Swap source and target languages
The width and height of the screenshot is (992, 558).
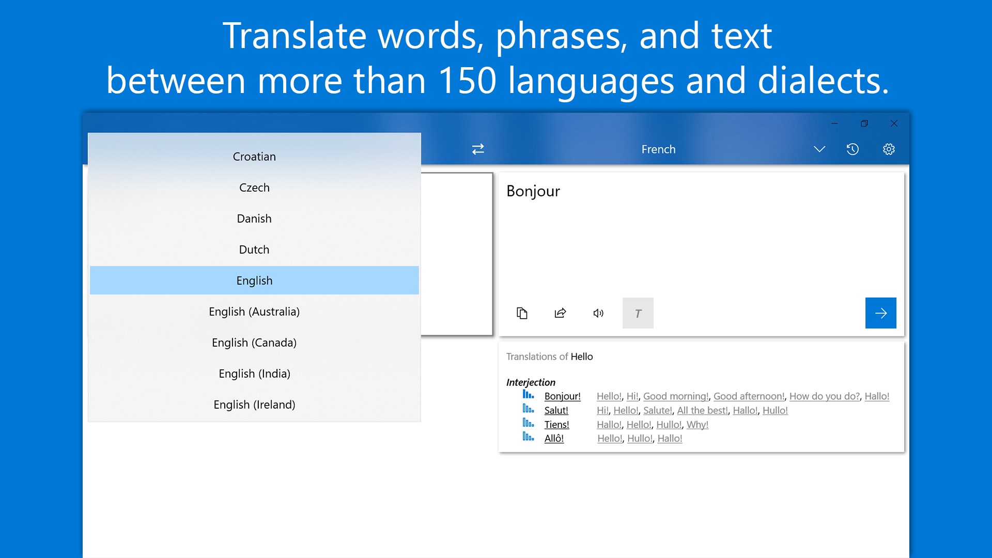click(478, 149)
